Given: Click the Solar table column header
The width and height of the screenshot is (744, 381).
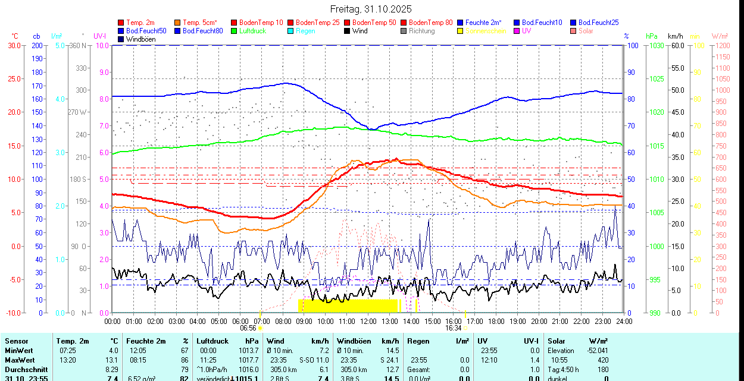Looking at the screenshot, I should [x=557, y=341].
